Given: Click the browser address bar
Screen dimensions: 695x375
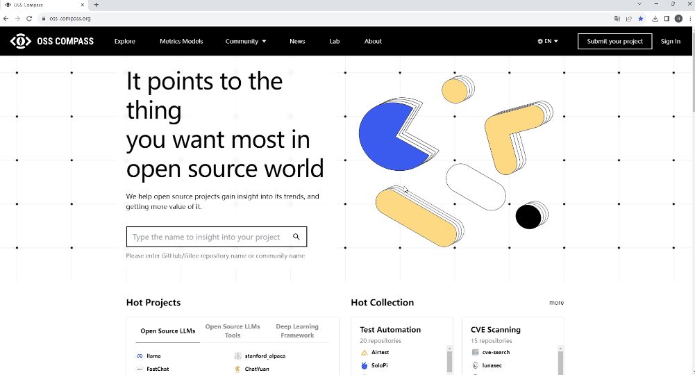Looking at the screenshot, I should point(326,19).
